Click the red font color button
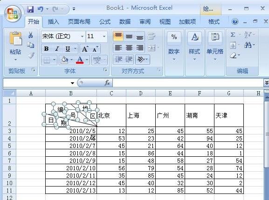 [80, 60]
